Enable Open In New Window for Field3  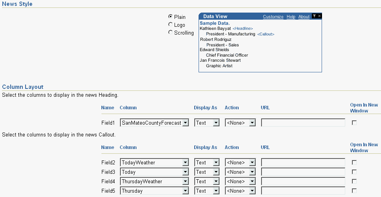click(x=354, y=172)
